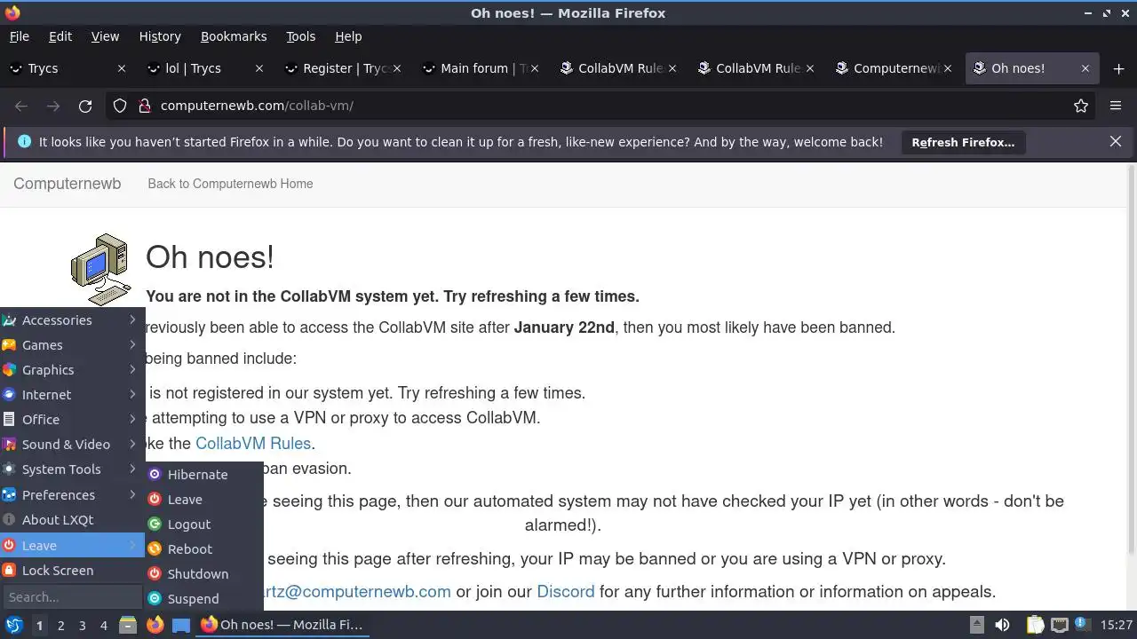The height and width of the screenshot is (639, 1137).
Task: Click Back to Computernewb Home link
Action: click(230, 184)
